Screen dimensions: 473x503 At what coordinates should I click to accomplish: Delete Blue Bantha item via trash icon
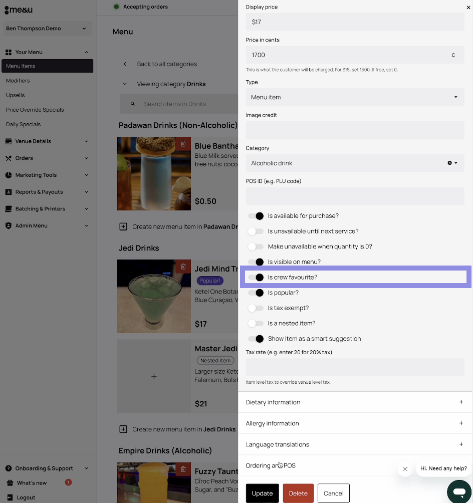183,144
